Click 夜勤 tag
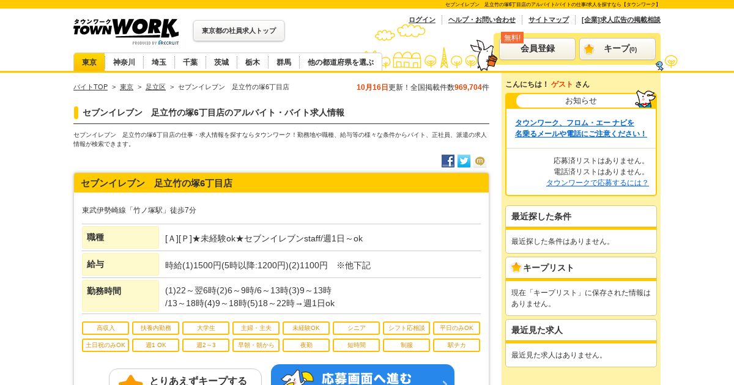The height and width of the screenshot is (385, 734). (x=306, y=345)
